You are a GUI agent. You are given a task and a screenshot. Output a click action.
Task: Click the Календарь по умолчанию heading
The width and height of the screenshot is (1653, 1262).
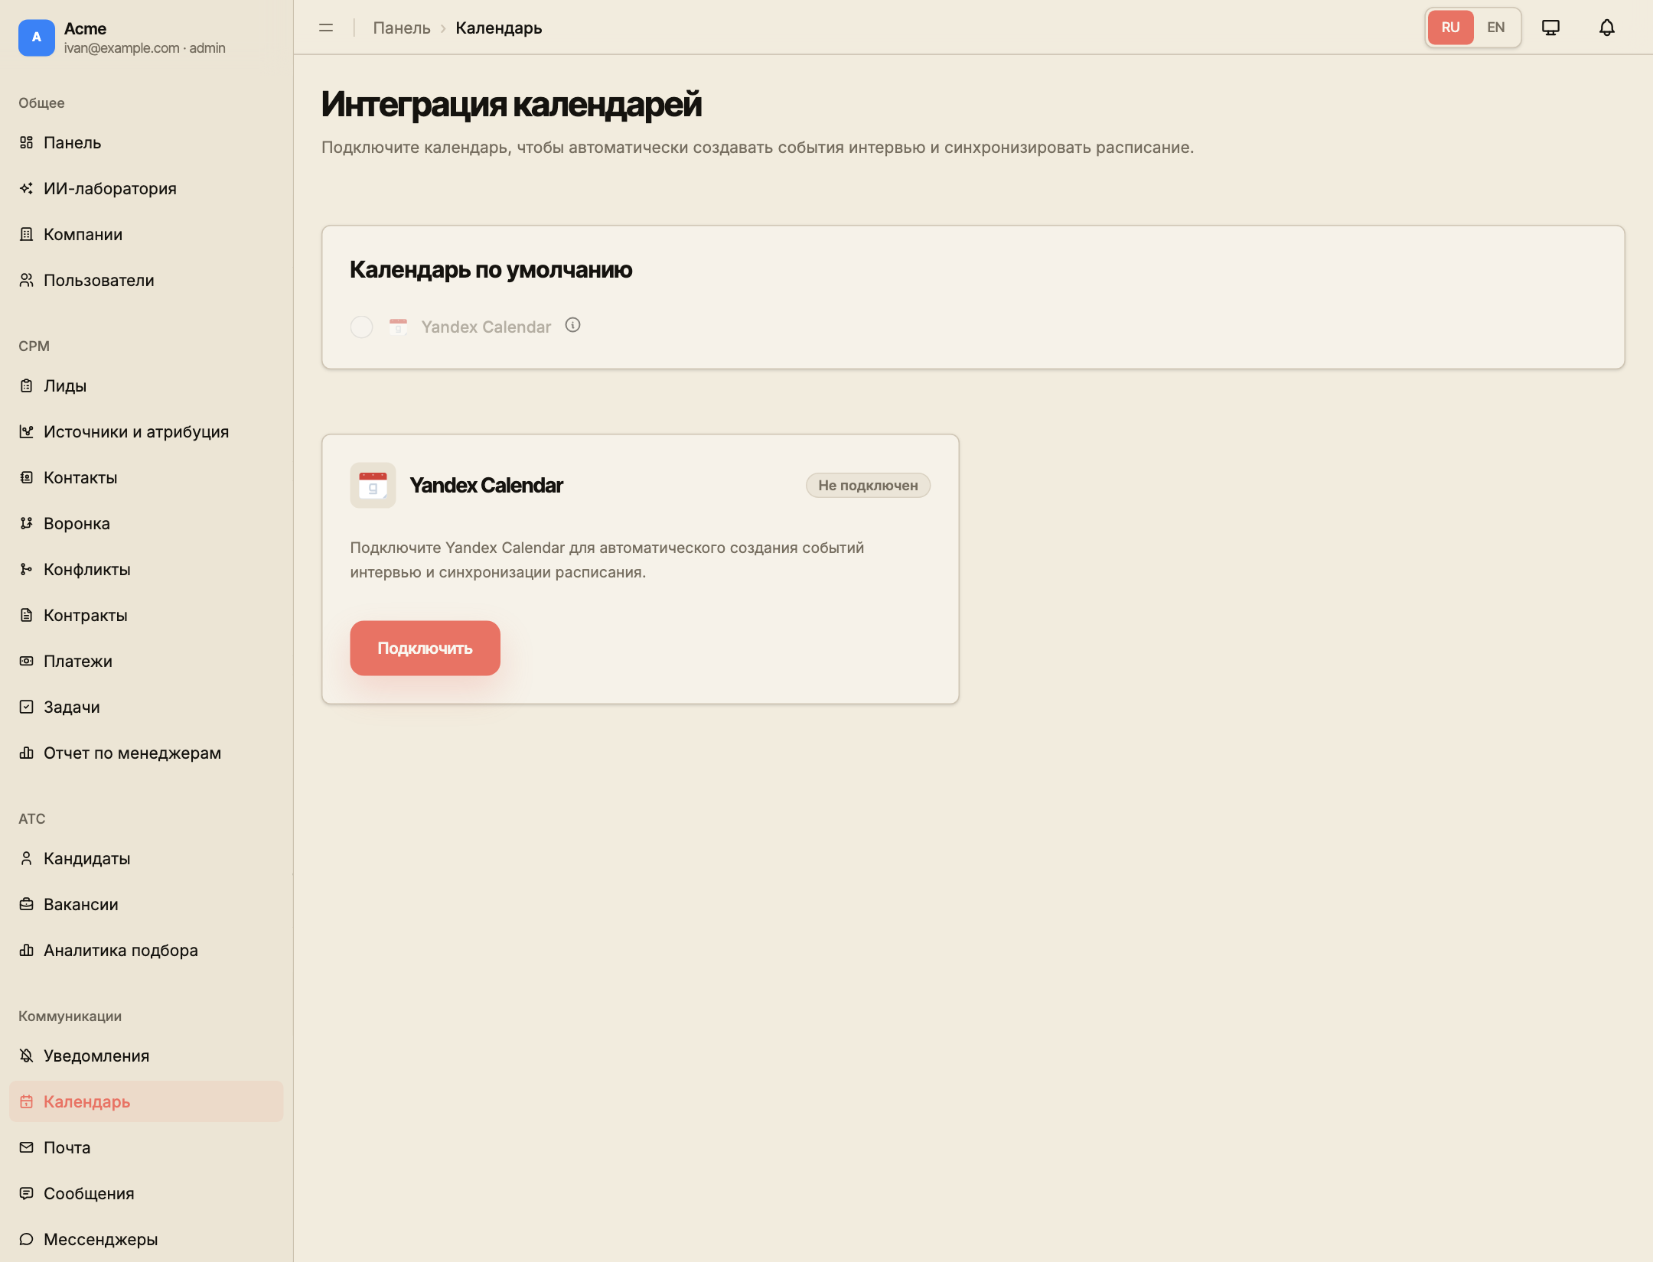pos(491,269)
